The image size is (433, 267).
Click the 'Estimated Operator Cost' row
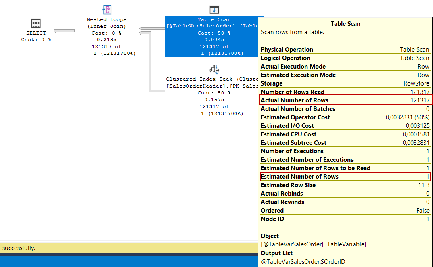[345, 117]
